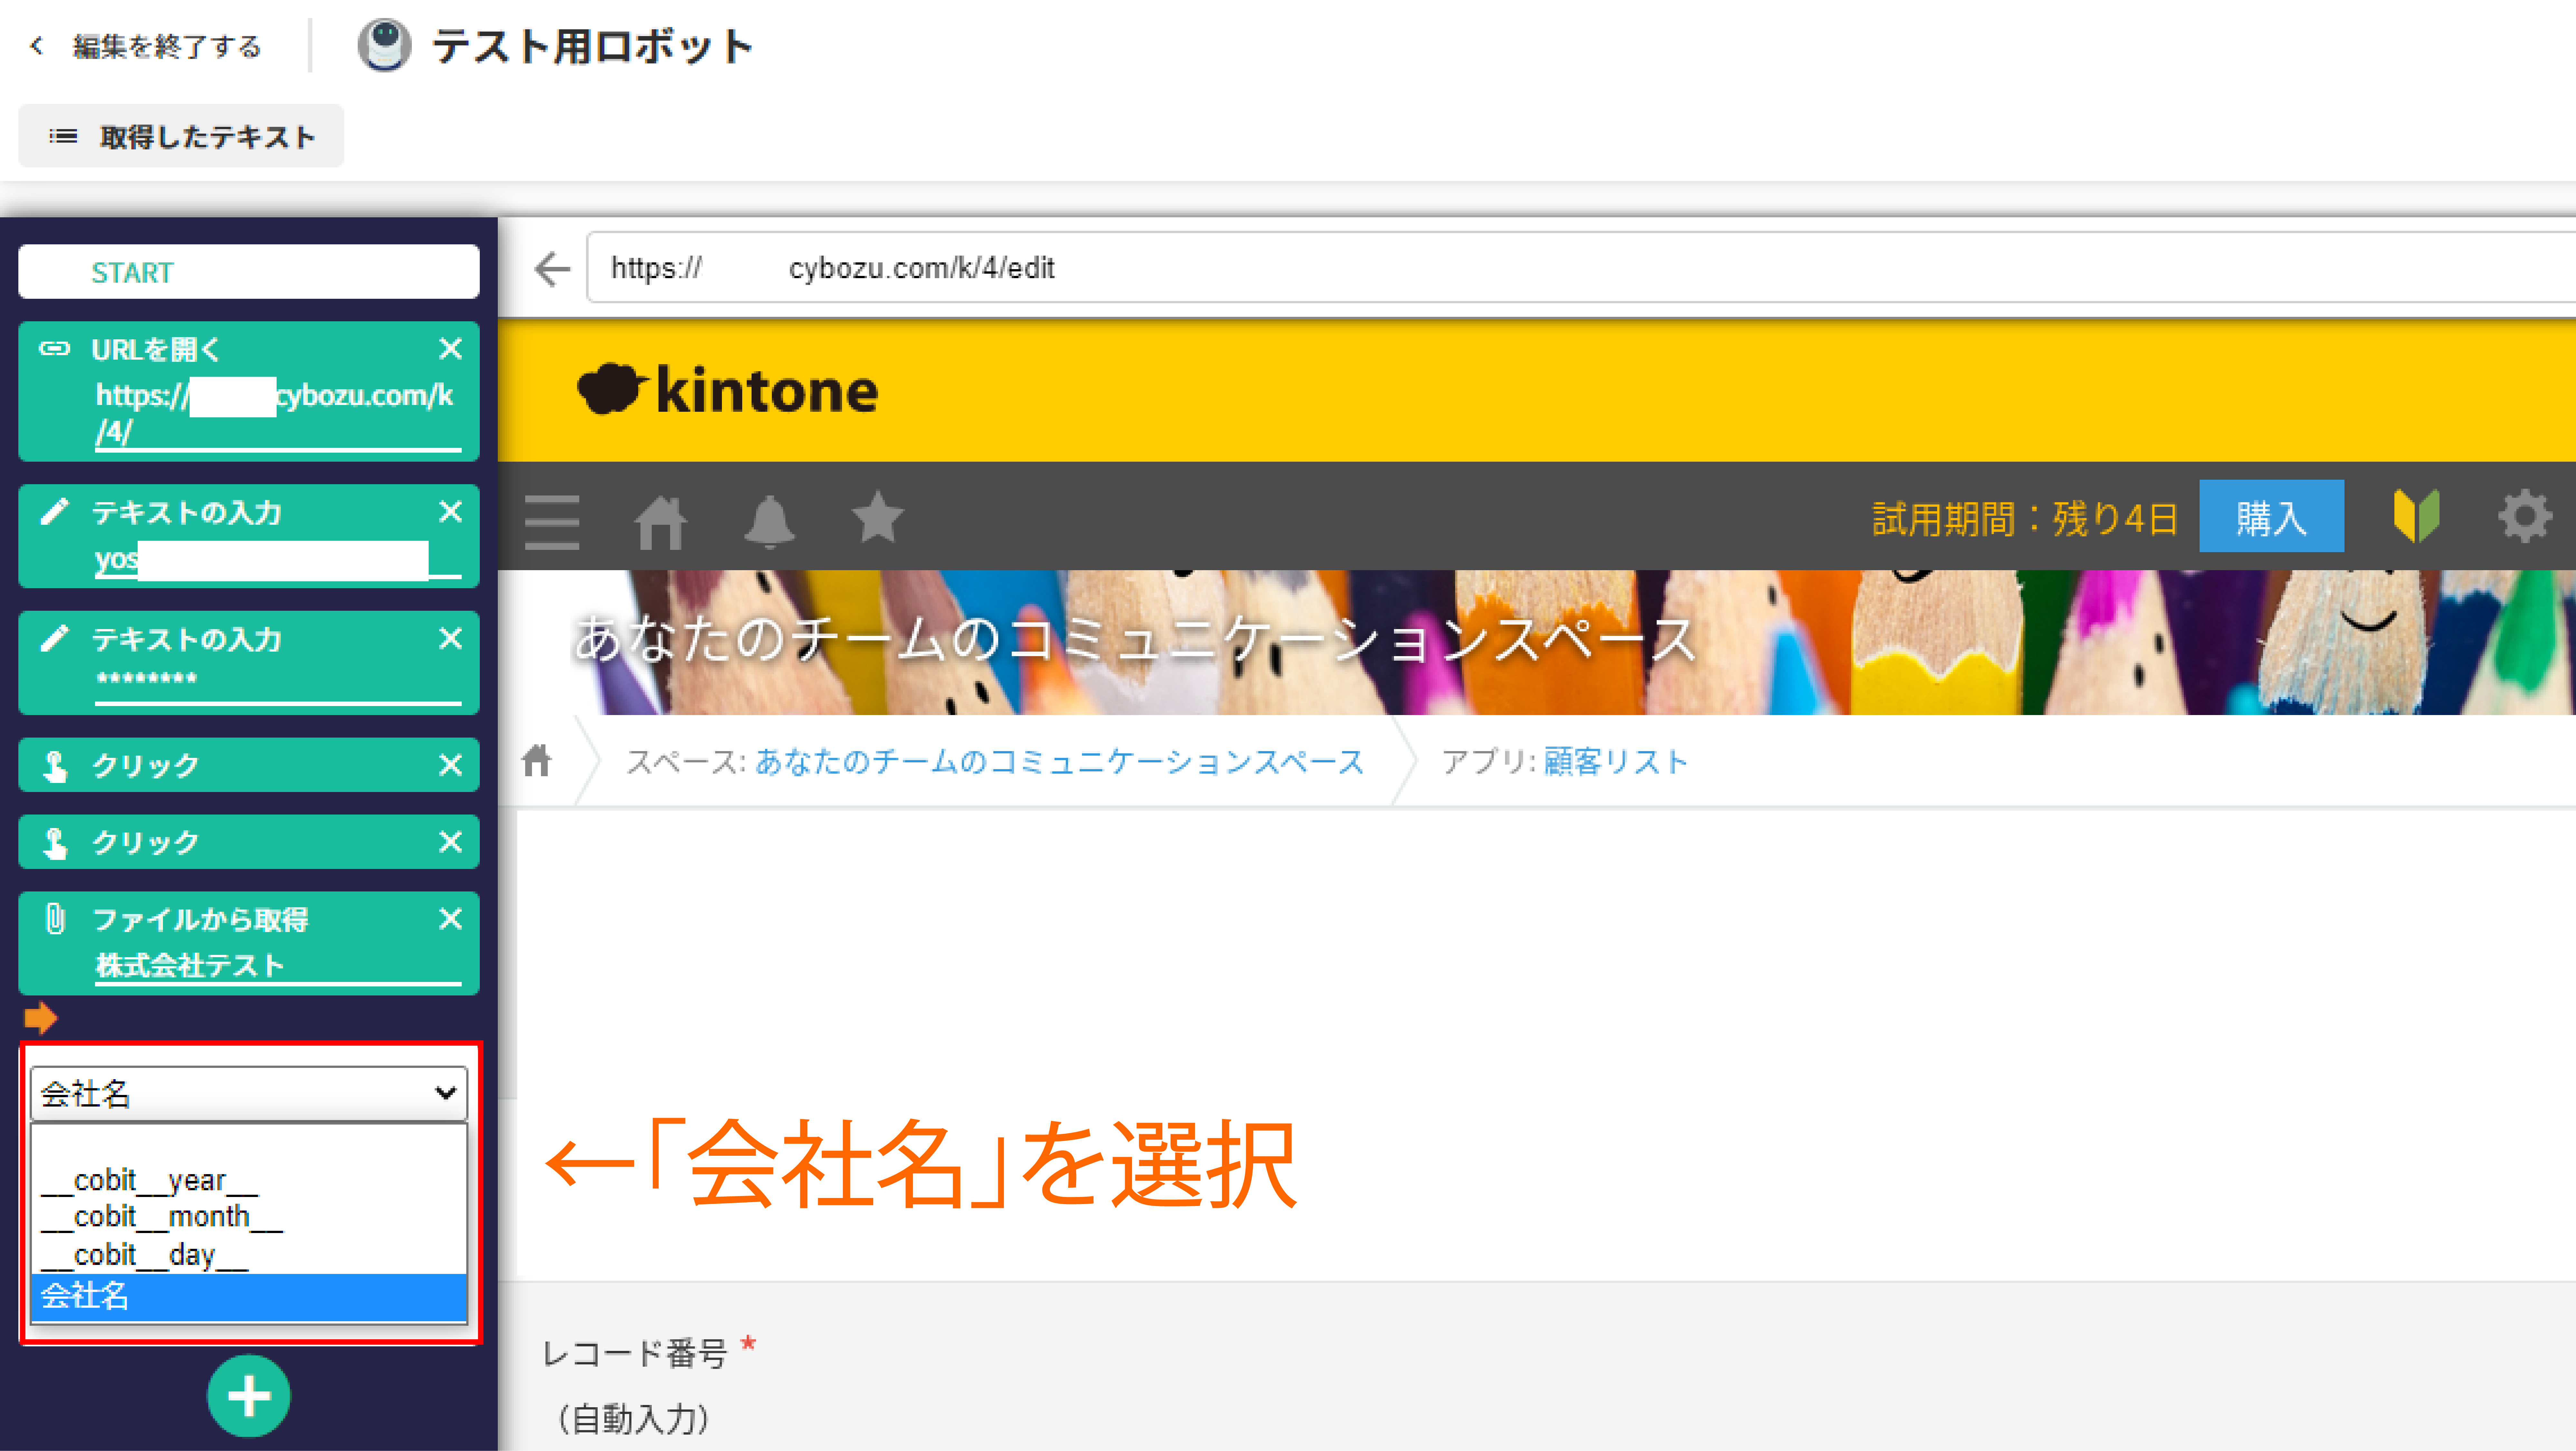Image resolution: width=2576 pixels, height=1451 pixels.
Task: Open 取得したテキスト list tab
Action: click(x=181, y=136)
